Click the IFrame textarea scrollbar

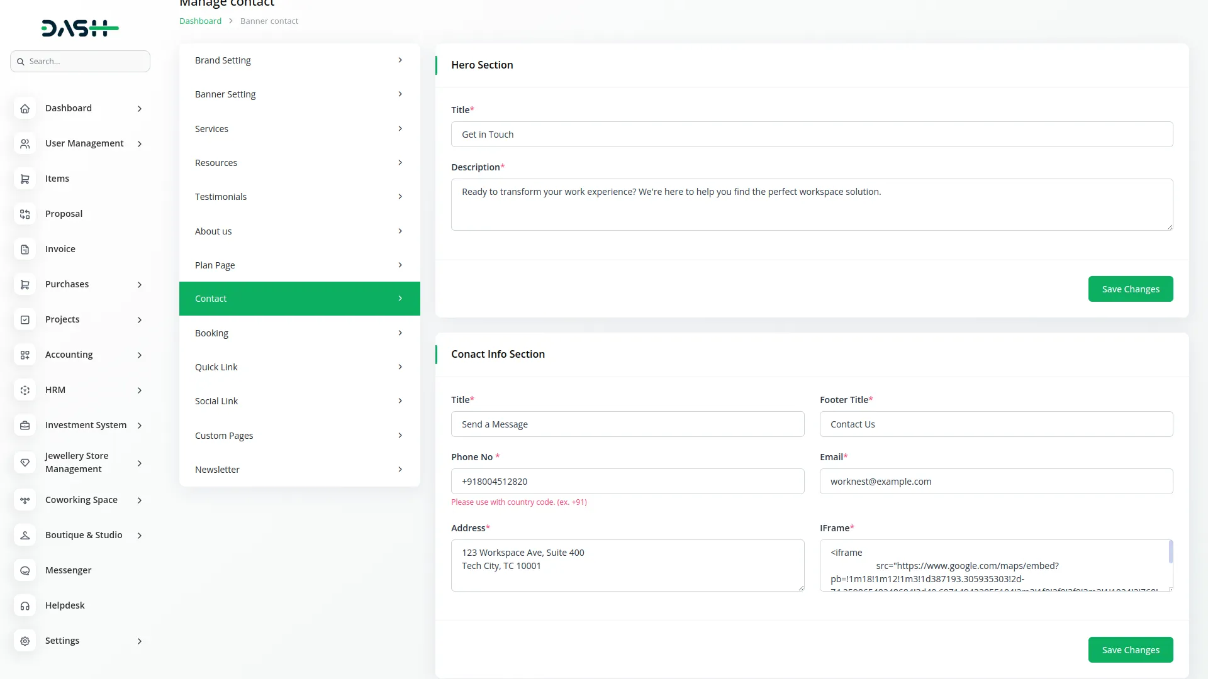click(x=1170, y=553)
